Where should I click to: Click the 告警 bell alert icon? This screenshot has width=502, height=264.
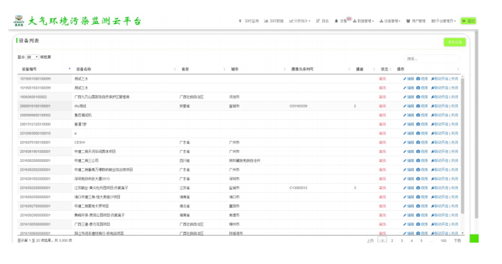(337, 21)
